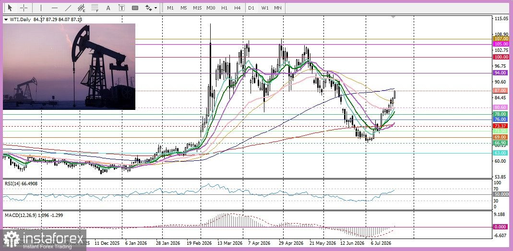513x251 pixels.
Task: Click the 78.00 price level label
Action: (501, 114)
